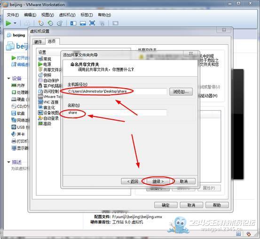Image resolution: width=260 pixels, height=239 pixels.
Task: Enter full screen mode via toolbar icon
Action: click(92, 23)
